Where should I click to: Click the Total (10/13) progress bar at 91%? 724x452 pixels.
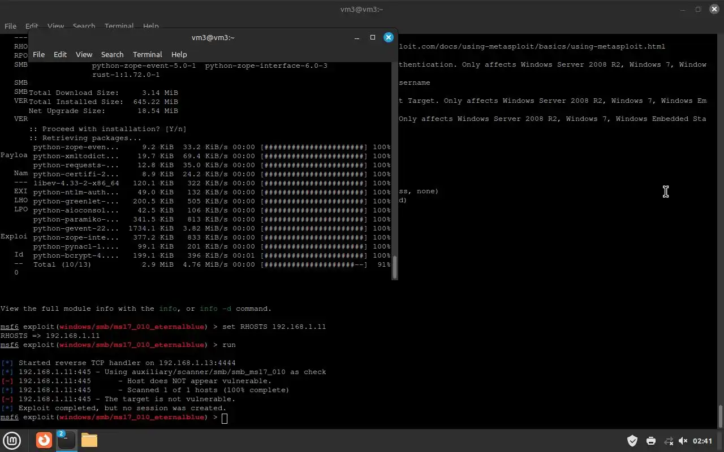tap(314, 264)
